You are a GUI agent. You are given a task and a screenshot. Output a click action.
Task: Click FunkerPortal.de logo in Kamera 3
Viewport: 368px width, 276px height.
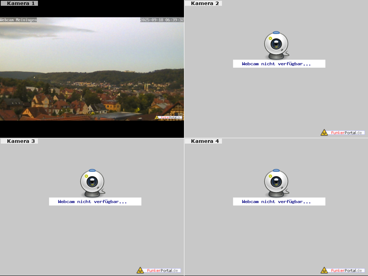click(x=158, y=270)
